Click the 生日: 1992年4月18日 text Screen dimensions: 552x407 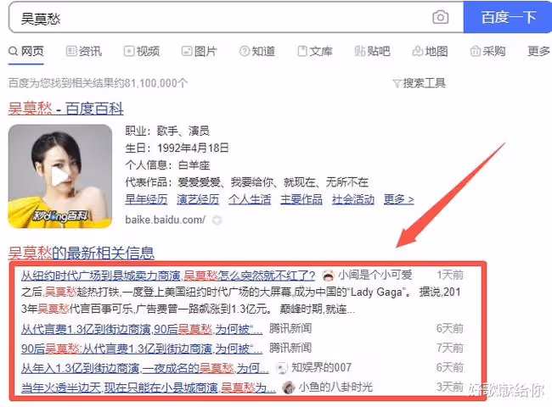click(177, 148)
